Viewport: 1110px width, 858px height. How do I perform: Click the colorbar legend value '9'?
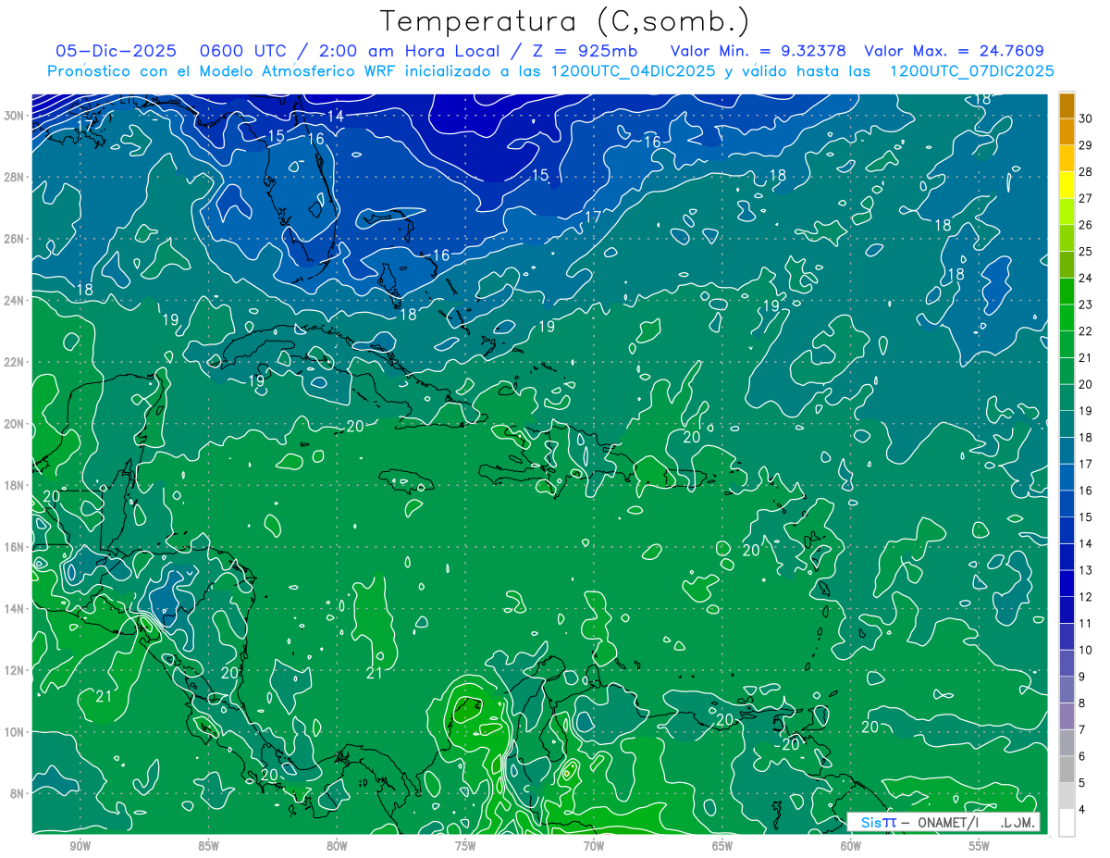[x=1082, y=677]
